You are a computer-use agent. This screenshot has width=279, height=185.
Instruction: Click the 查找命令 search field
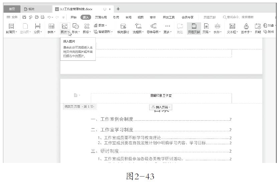point(238,17)
